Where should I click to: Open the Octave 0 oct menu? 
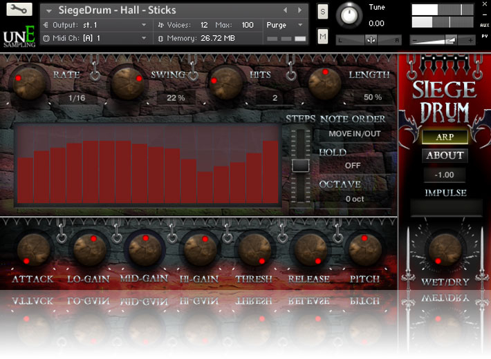coord(354,199)
